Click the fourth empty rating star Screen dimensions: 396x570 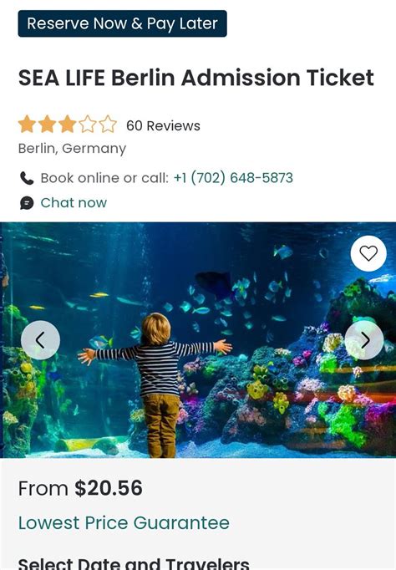[88, 125]
